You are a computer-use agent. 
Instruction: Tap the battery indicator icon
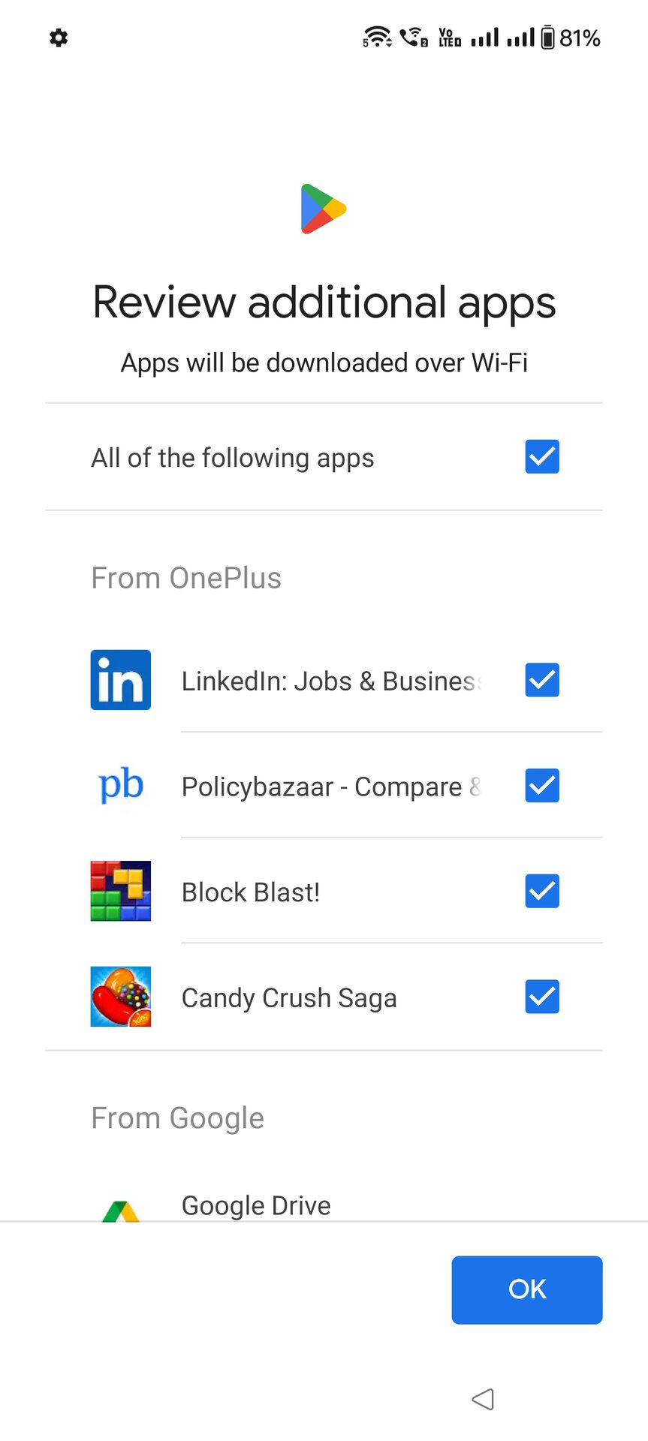coord(548,38)
